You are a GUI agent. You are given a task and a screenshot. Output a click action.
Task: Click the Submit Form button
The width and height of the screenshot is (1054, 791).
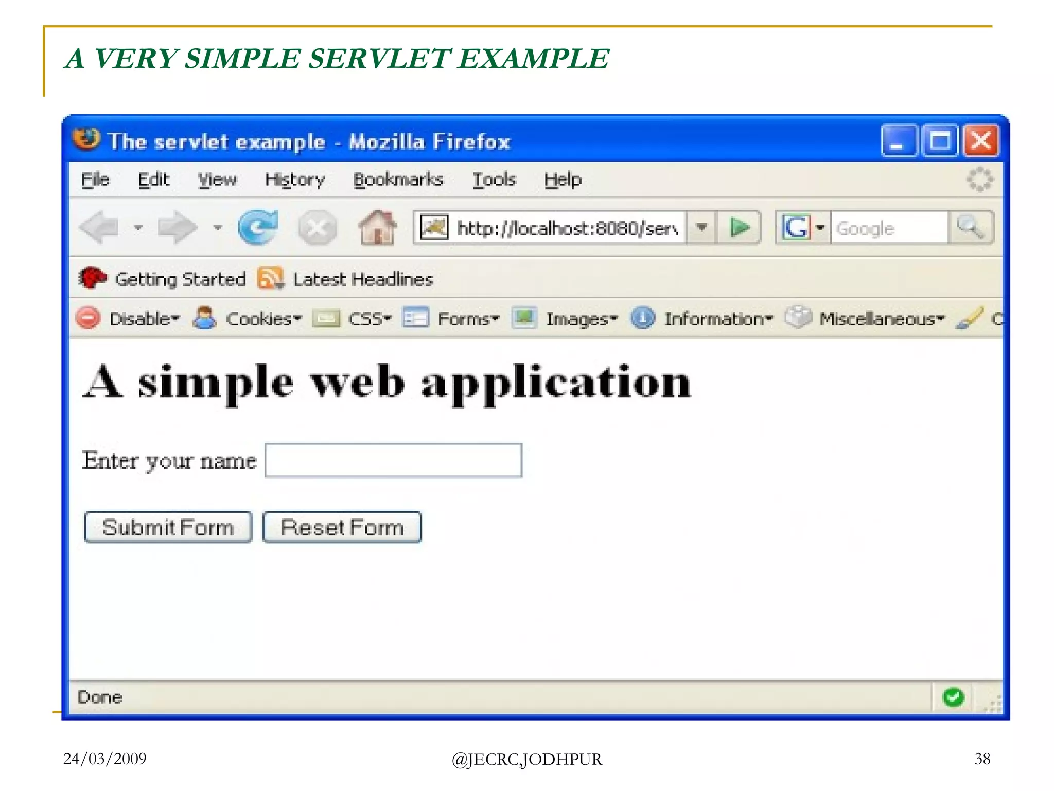click(168, 527)
